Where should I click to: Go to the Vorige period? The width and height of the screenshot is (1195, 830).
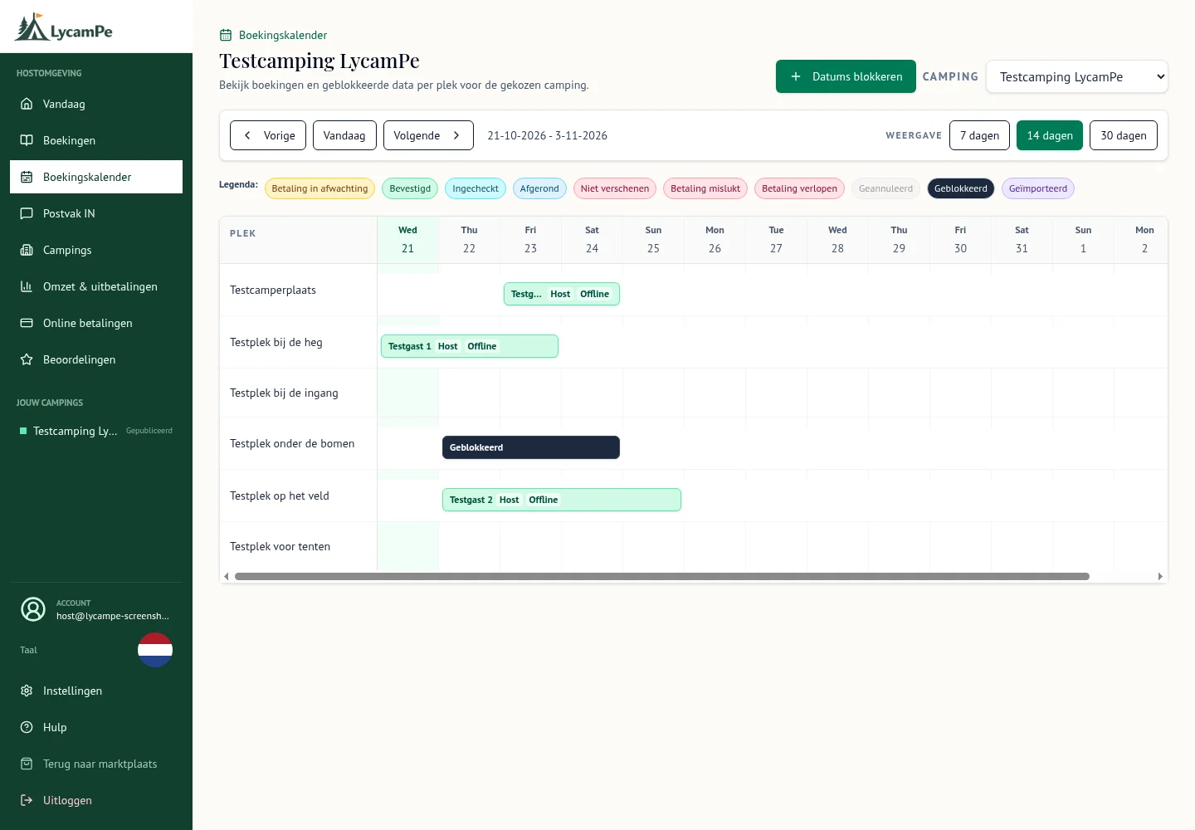pyautogui.click(x=268, y=135)
